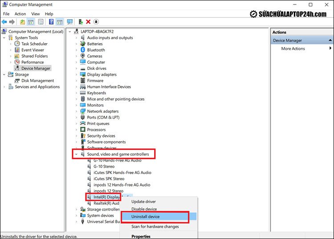Select Intel(R) Display Audio device
The height and width of the screenshot is (239, 334).
[x=107, y=197]
